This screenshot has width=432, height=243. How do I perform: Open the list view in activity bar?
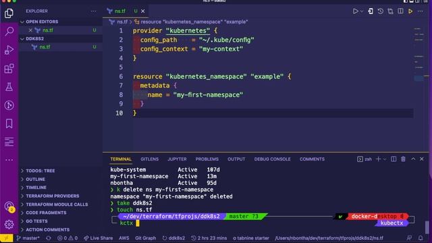click(x=9, y=142)
